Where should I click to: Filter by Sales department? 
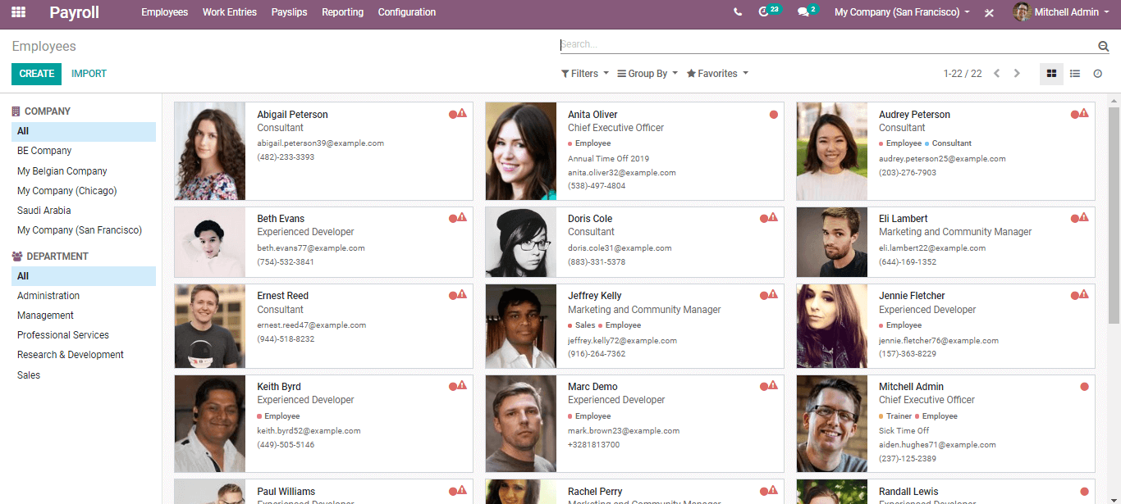coord(84,375)
